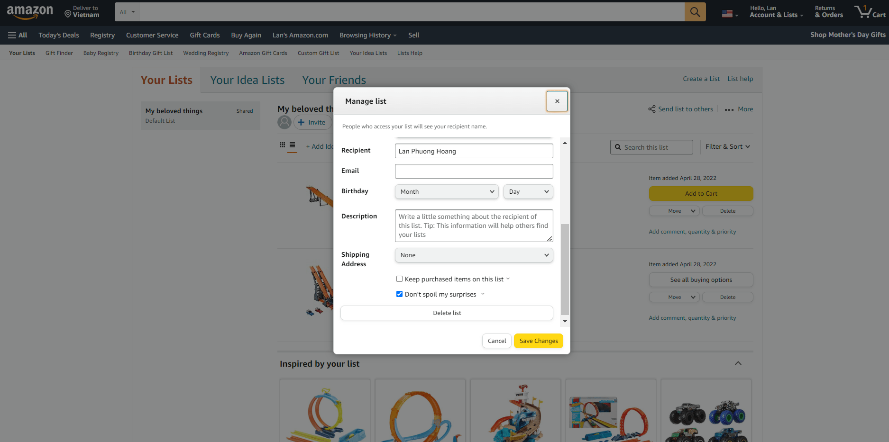This screenshot has width=889, height=442.
Task: Open the More options ellipsis menu
Action: [729, 109]
